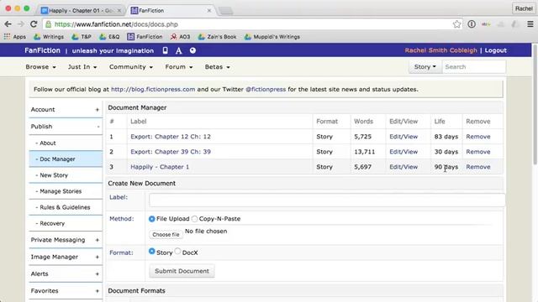Image resolution: width=538 pixels, height=302 pixels.
Task: Remove the Happily - Chapter 1 document
Action: [x=478, y=167]
